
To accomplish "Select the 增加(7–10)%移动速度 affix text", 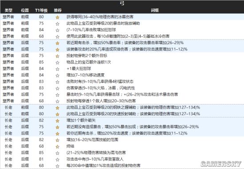I will point(86,75).
